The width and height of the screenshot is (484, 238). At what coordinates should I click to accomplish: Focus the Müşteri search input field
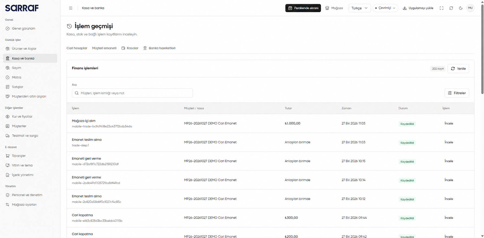pos(132,93)
